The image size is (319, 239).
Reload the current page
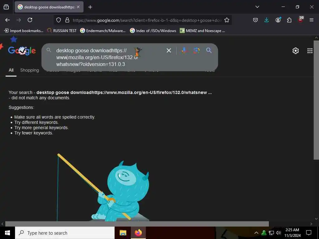click(x=30, y=20)
